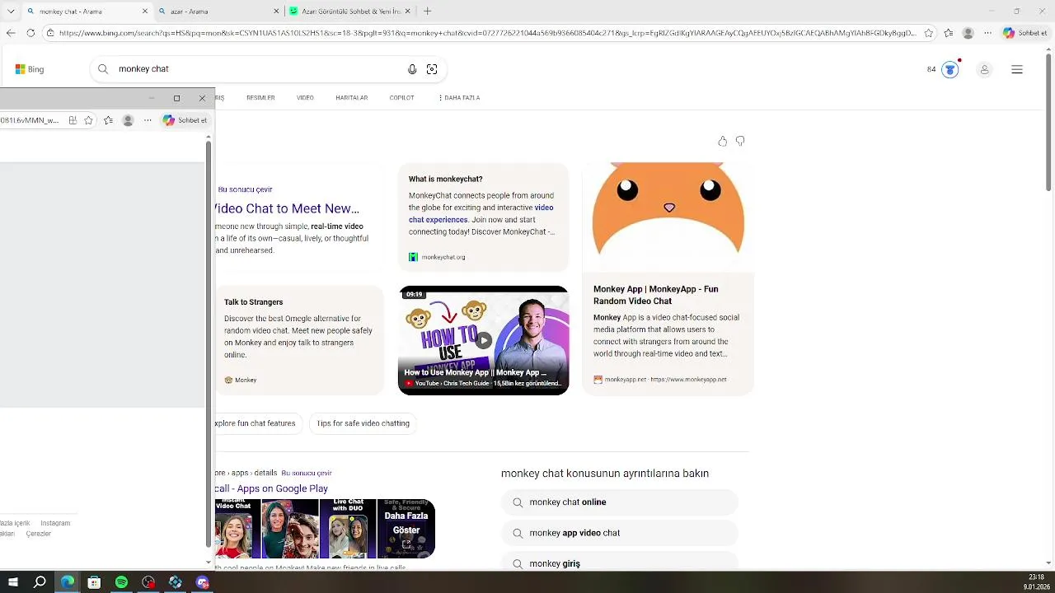
Task: Switch to azar - Arama tab
Action: click(x=218, y=12)
